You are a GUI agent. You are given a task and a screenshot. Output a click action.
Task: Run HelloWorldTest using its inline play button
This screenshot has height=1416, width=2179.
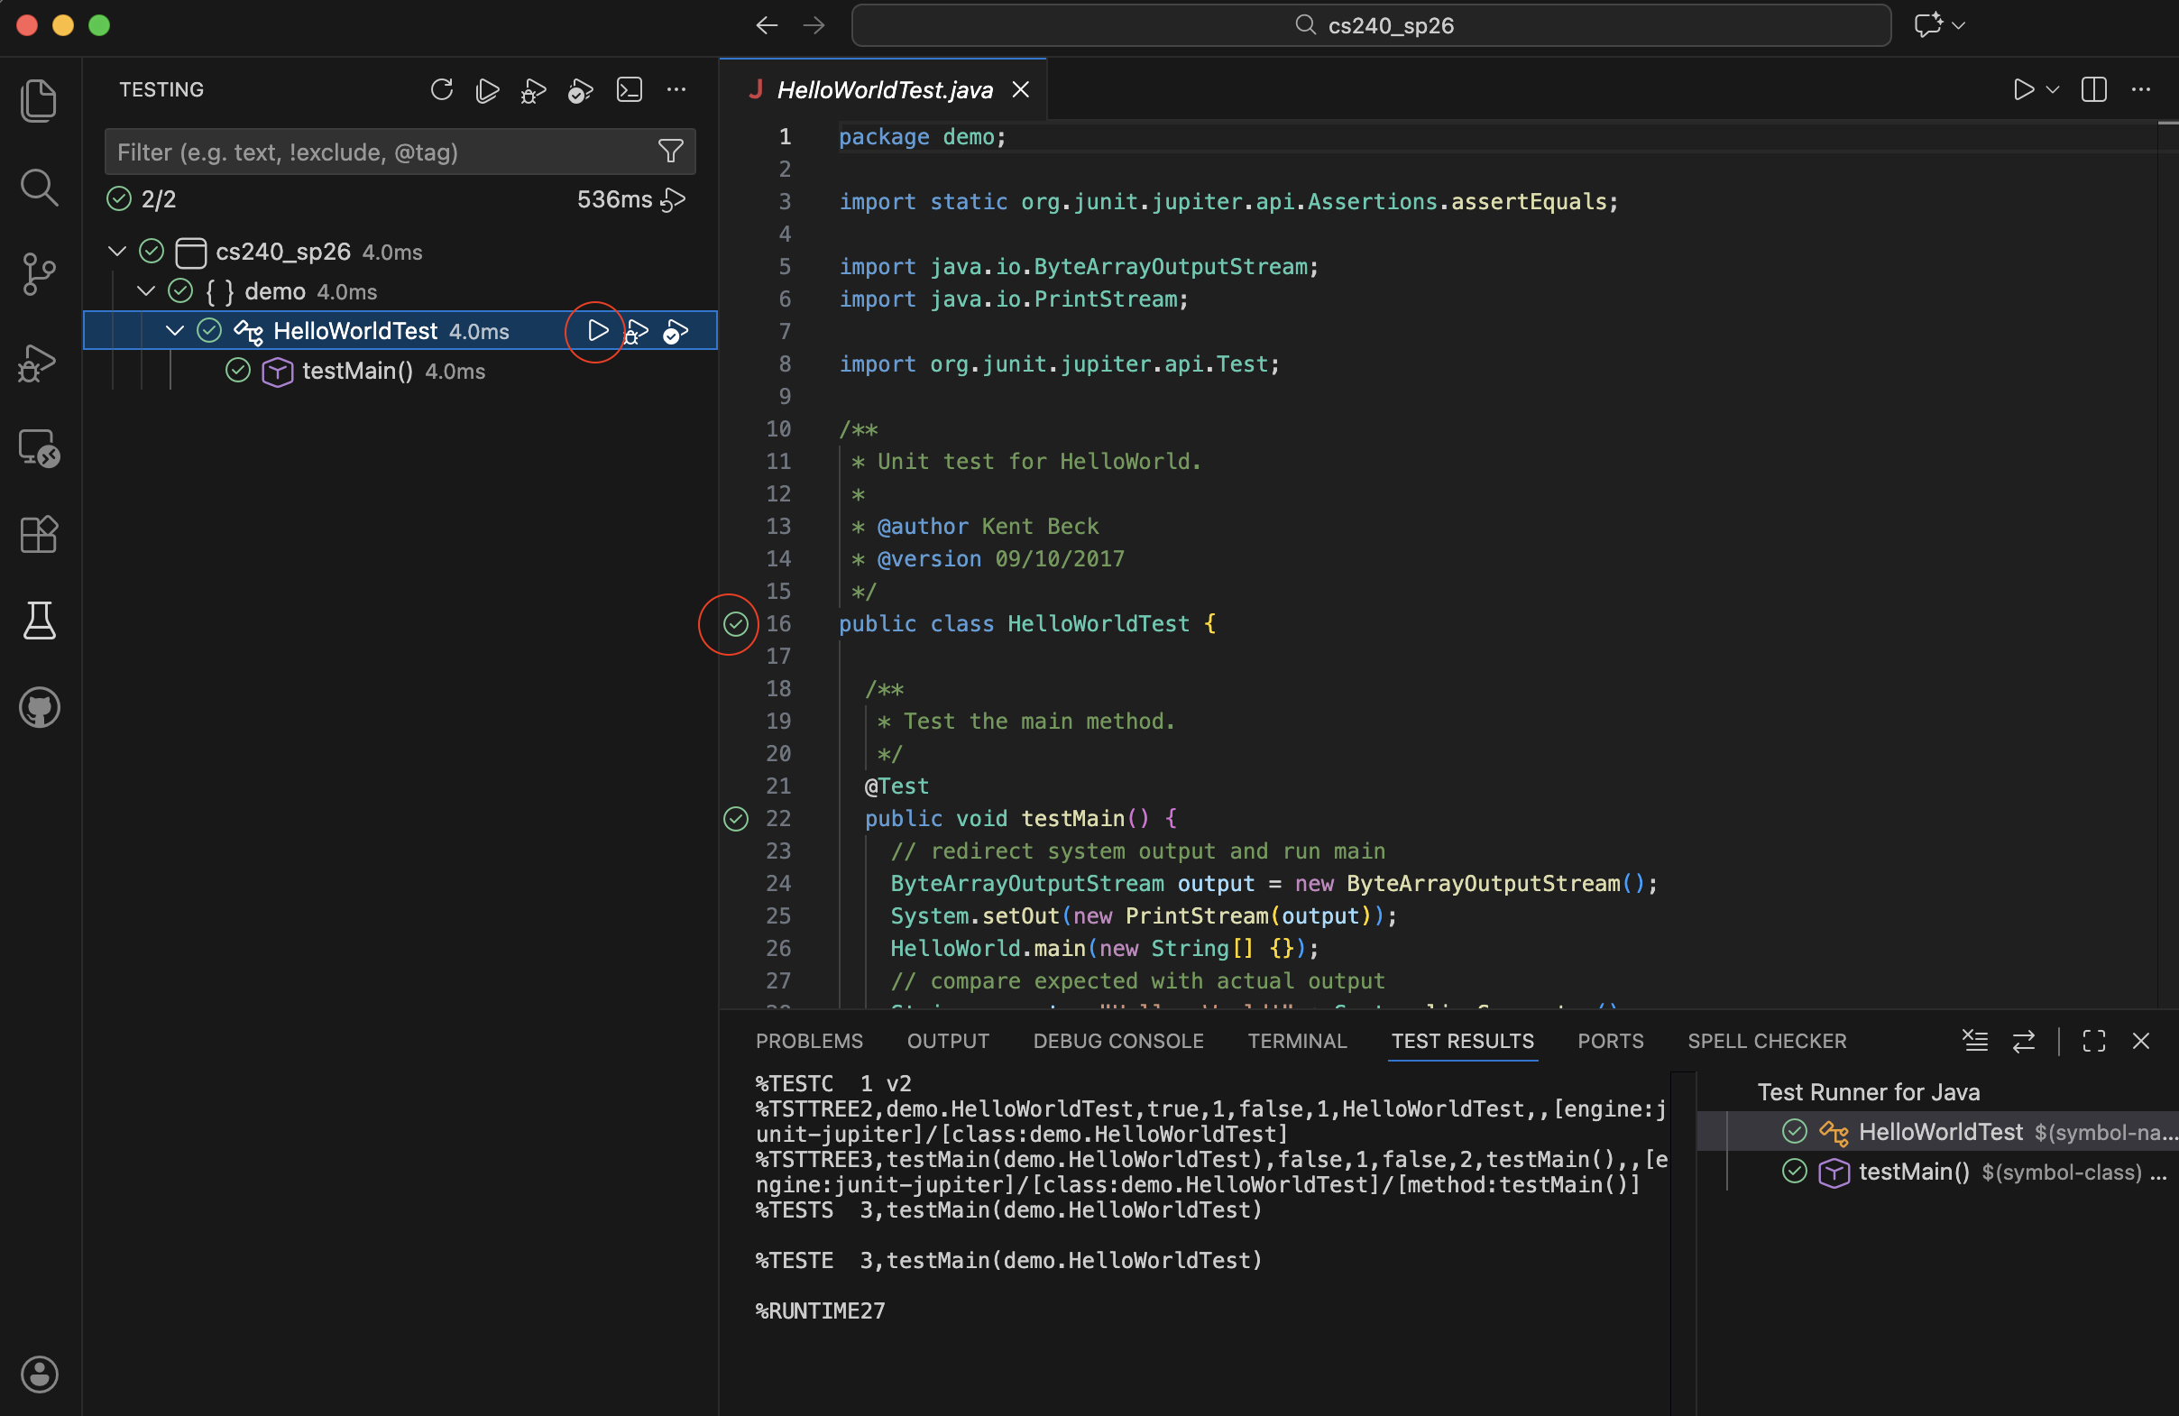pos(597,330)
